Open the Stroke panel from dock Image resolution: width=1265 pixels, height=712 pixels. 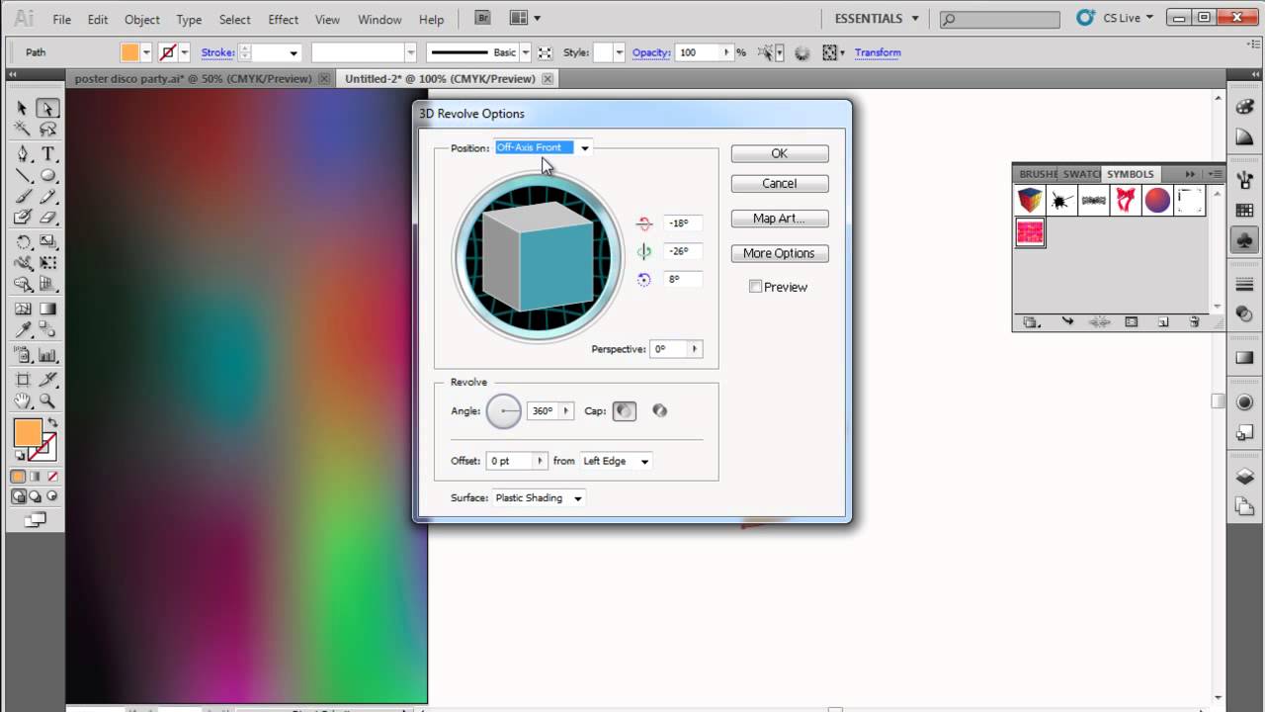(1244, 283)
